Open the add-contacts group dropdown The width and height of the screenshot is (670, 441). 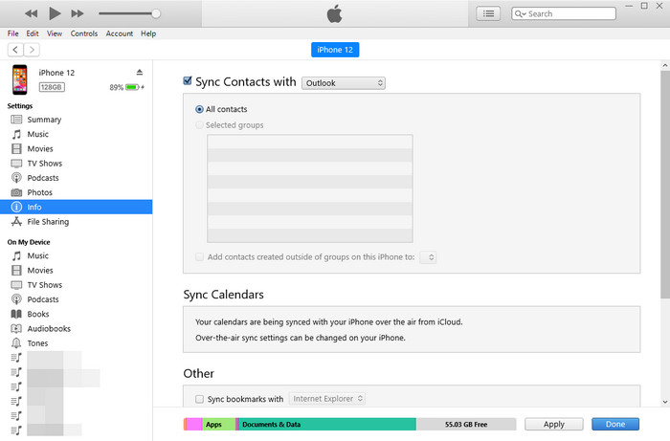pyautogui.click(x=428, y=257)
